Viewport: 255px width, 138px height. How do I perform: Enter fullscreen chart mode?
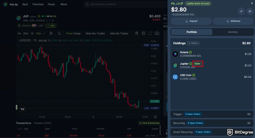click(x=150, y=33)
